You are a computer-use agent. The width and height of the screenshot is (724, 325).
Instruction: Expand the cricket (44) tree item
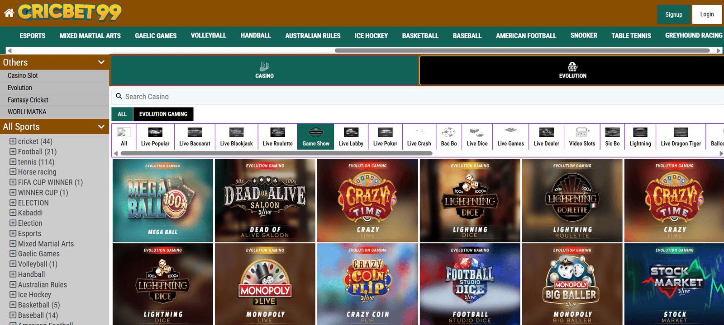click(13, 141)
